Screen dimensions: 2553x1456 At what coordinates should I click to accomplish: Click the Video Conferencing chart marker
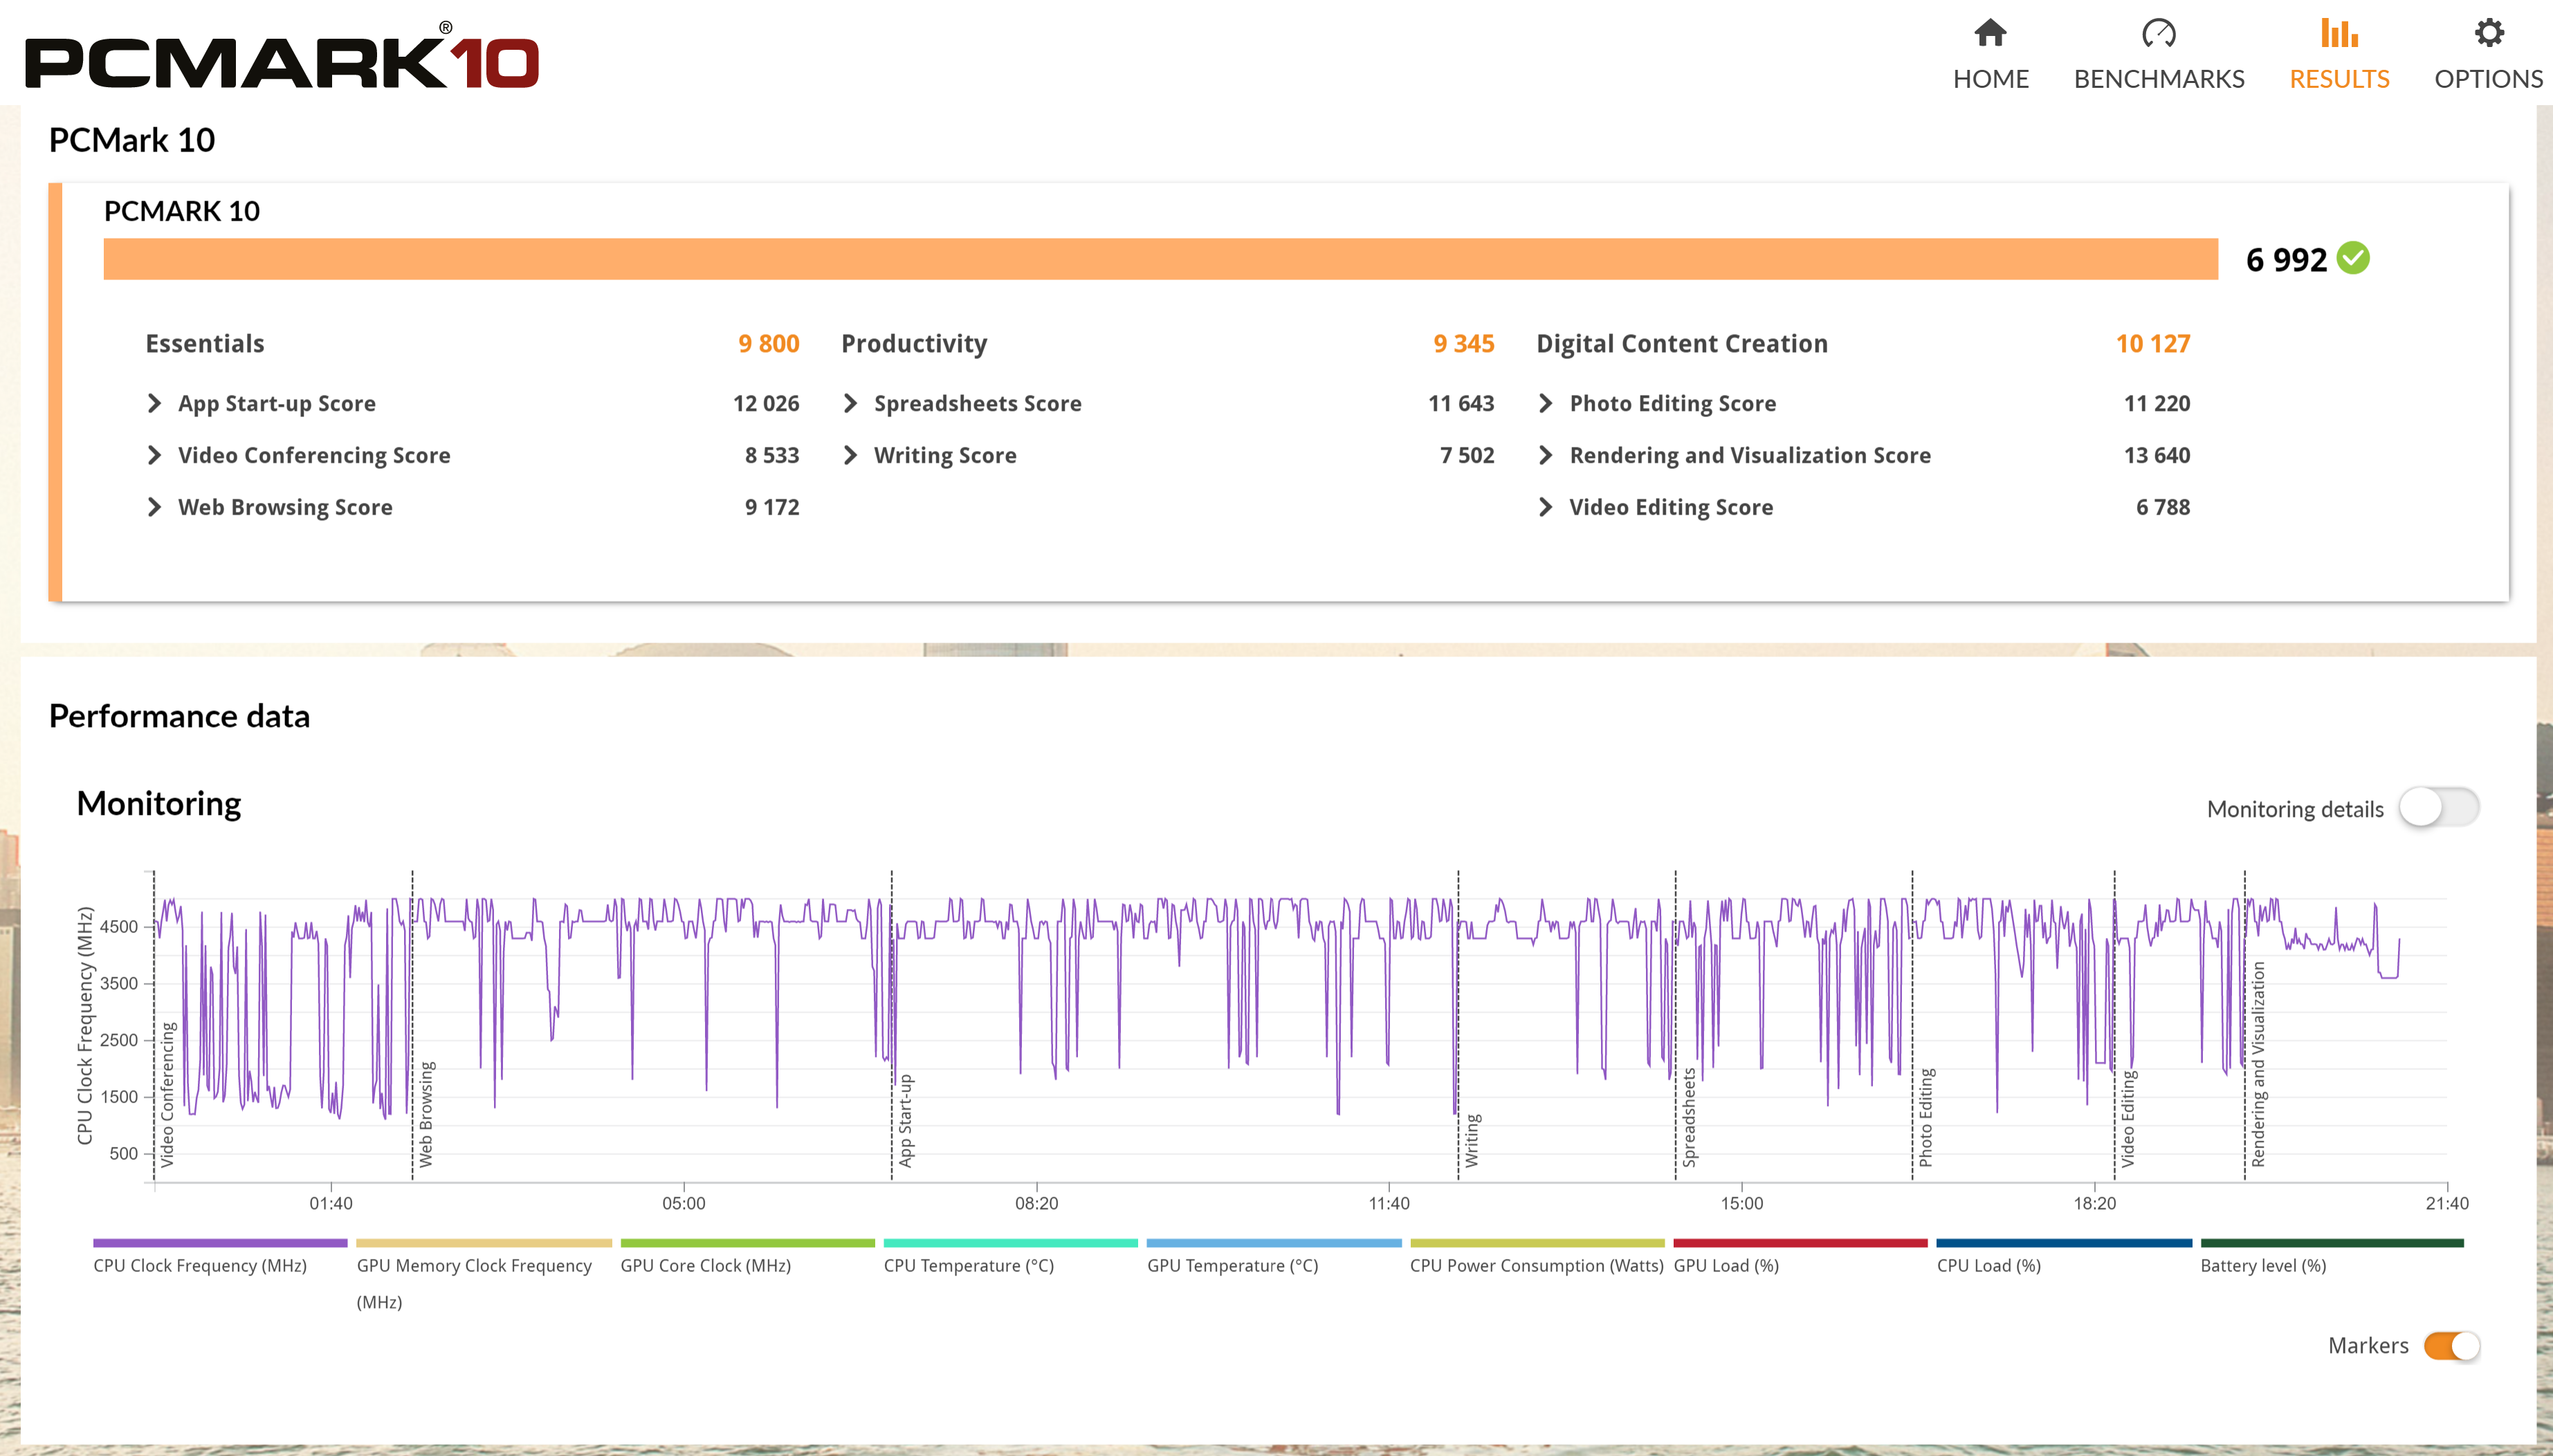point(167,1094)
